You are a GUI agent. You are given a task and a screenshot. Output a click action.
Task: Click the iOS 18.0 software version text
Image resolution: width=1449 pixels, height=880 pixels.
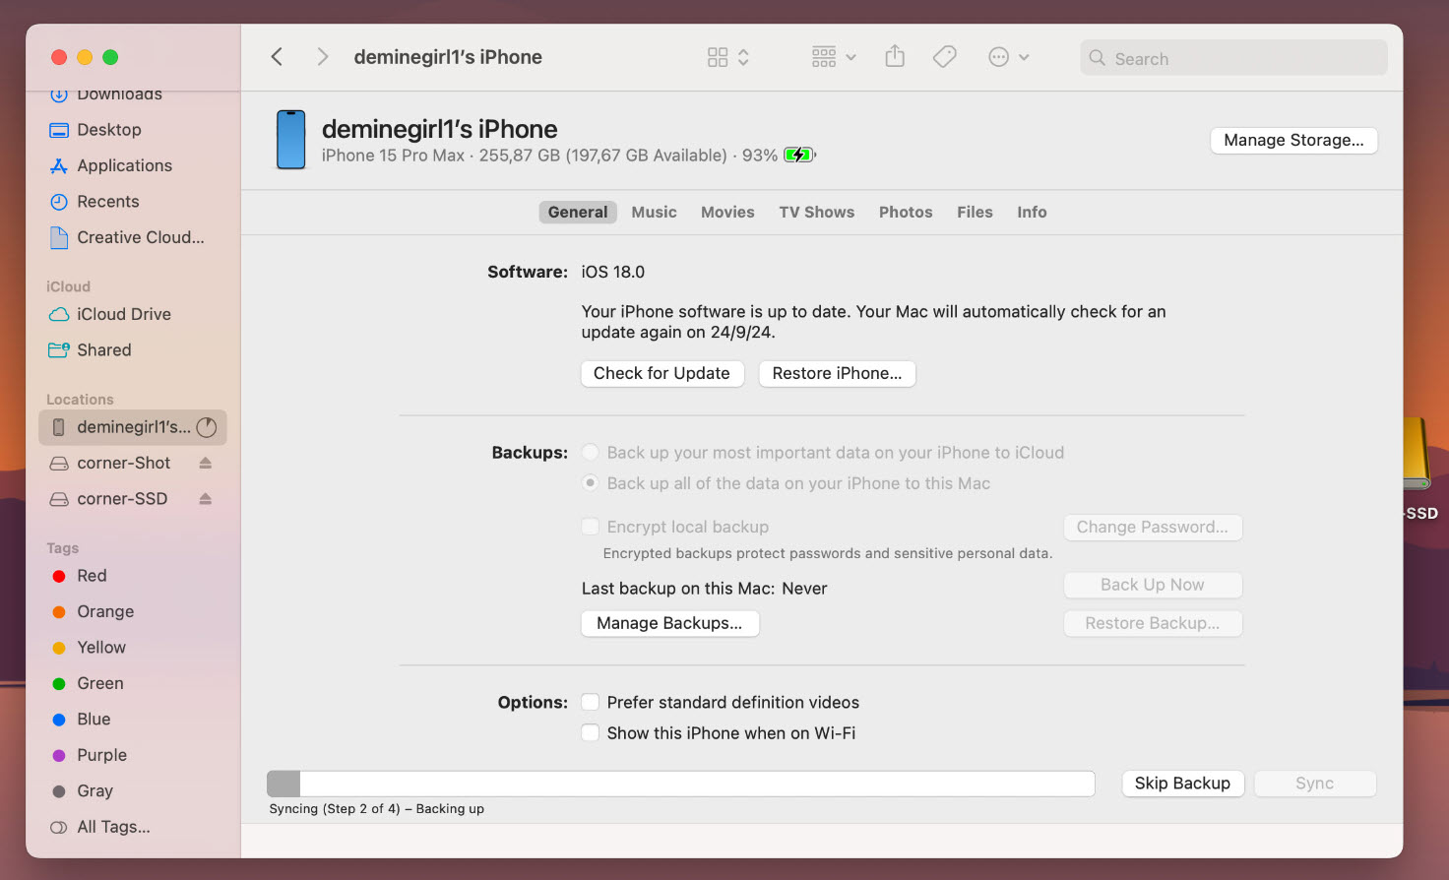point(613,272)
